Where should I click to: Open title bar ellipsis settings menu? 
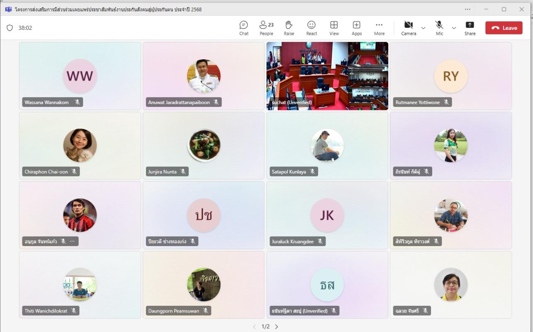pos(467,9)
